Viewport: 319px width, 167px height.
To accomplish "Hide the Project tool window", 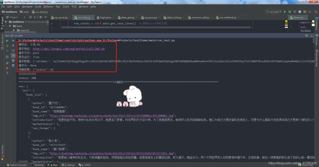I will (46, 17).
